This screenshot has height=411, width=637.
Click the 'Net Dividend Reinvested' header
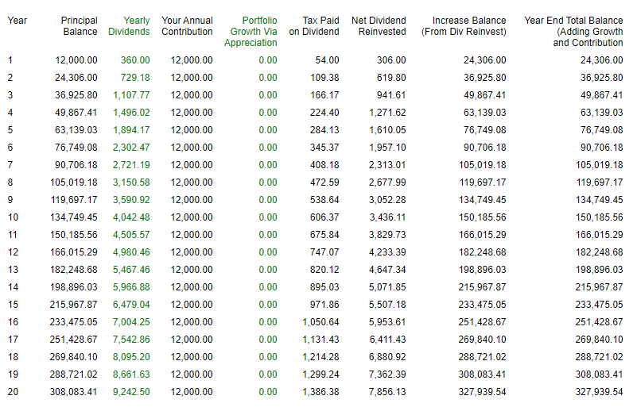379,26
